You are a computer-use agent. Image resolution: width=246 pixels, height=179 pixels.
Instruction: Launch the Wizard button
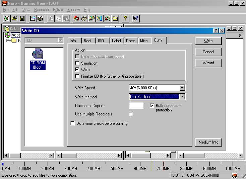coord(208,63)
